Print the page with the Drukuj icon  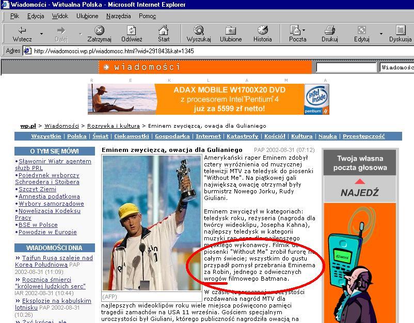click(x=329, y=30)
